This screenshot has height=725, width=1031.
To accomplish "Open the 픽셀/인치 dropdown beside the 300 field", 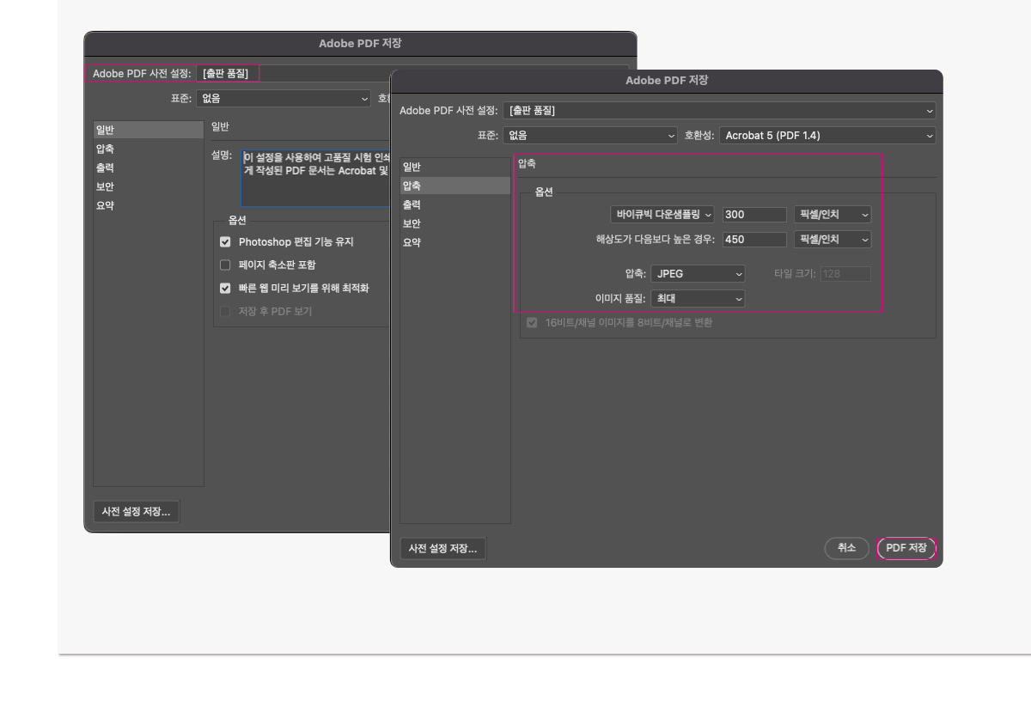I will click(x=832, y=215).
